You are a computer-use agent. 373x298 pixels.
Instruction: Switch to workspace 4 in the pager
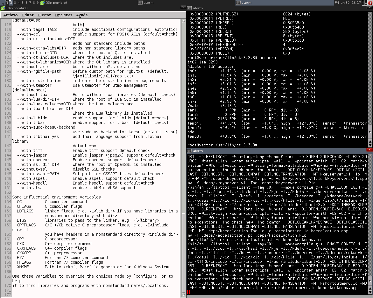pyautogui.click(x=19, y=3)
